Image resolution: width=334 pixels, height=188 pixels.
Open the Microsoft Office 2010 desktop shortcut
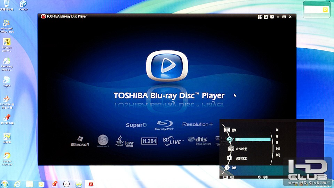(7, 26)
